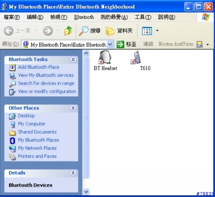The width and height of the screenshot is (215, 197).
Task: Click the BT Headset label text
Action: click(105, 68)
